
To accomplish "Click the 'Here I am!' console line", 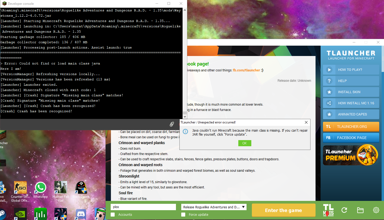I will [11, 69].
